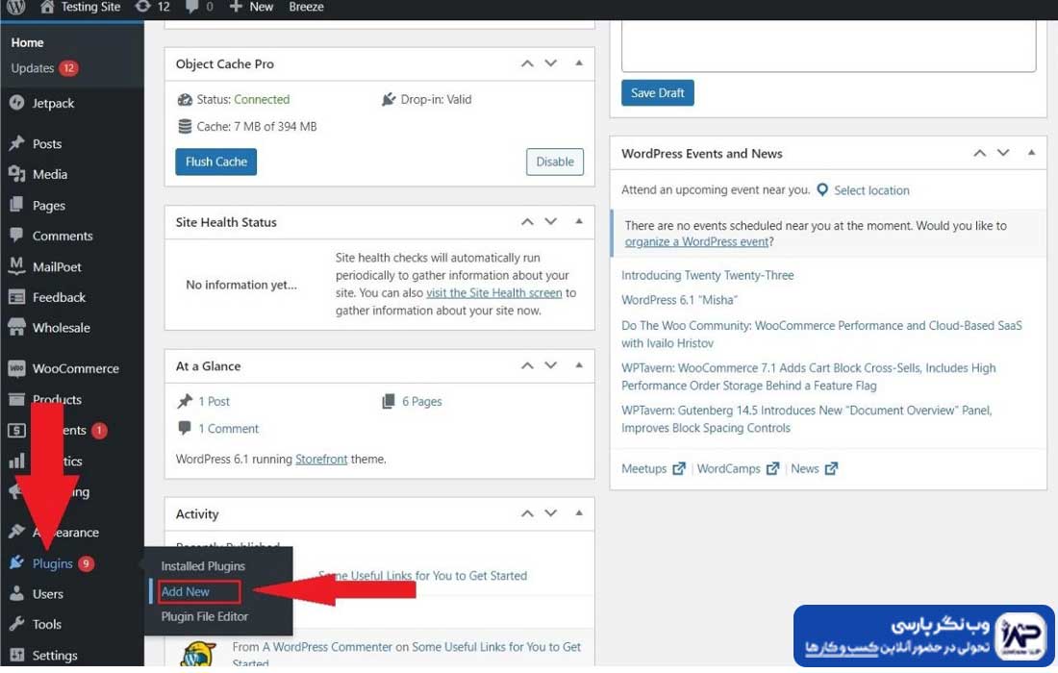Image resolution: width=1058 pixels, height=673 pixels.
Task: Click the Save Draft button
Action: [x=657, y=93]
